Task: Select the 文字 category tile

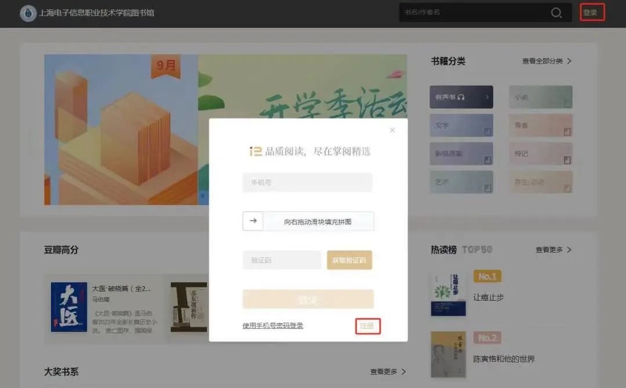Action: [461, 125]
